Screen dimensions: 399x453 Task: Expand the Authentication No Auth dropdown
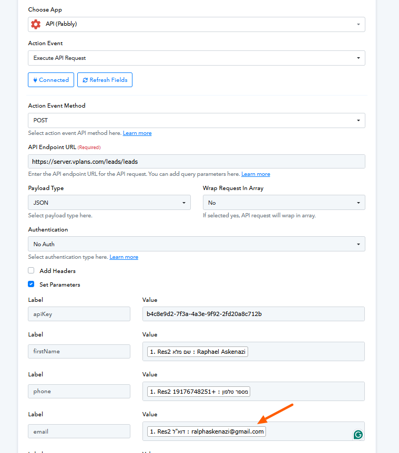pos(196,244)
